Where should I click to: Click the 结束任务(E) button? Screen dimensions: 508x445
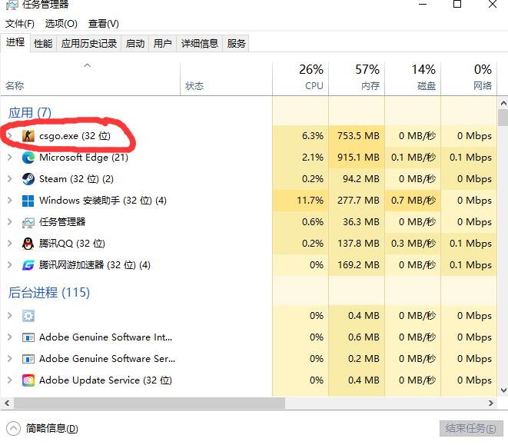click(x=471, y=428)
